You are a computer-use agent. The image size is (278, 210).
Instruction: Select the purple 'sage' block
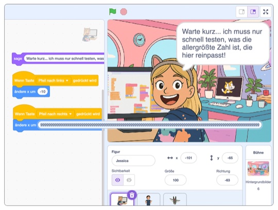coord(18,59)
